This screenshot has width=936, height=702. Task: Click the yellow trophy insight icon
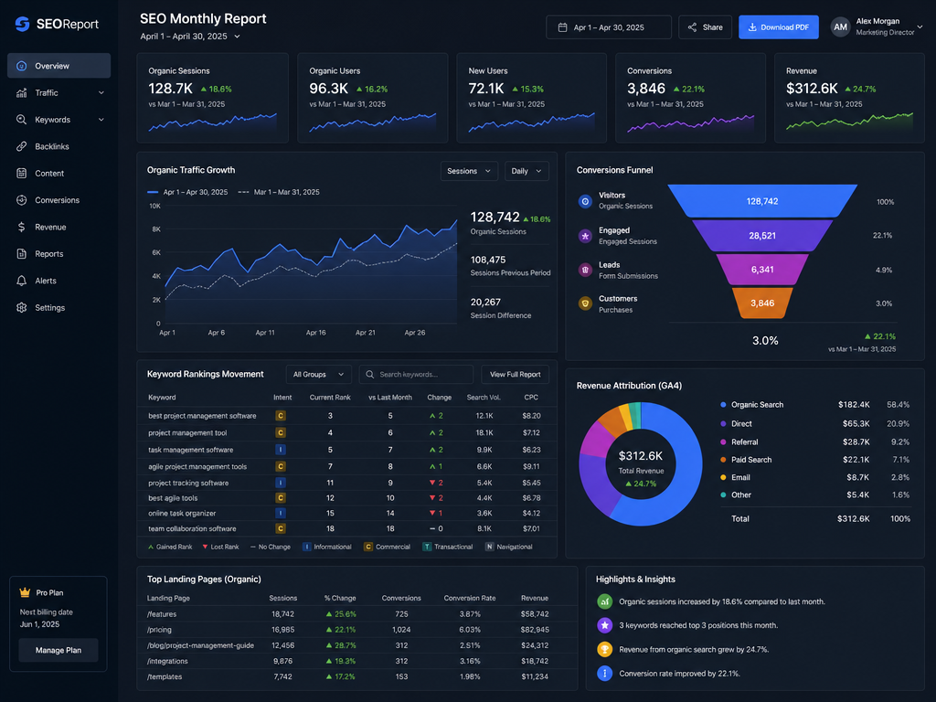pos(605,649)
